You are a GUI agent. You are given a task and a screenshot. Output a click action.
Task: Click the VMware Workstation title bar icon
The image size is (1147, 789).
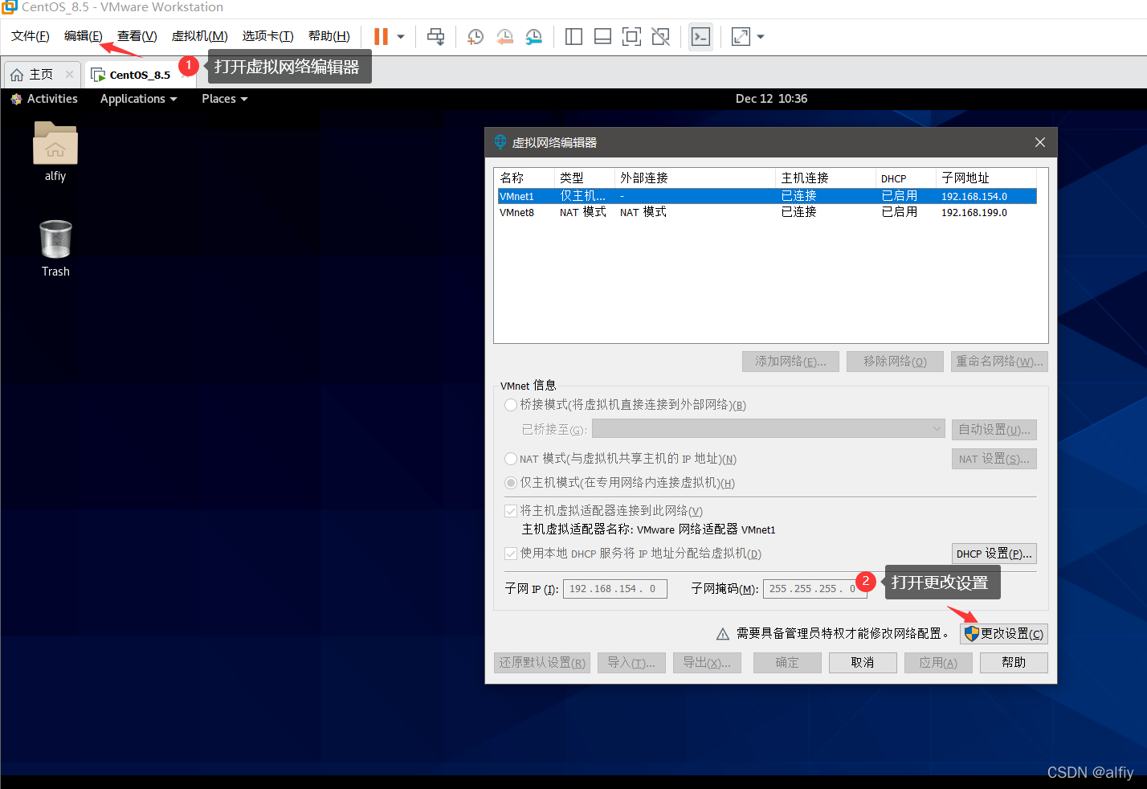(x=9, y=7)
